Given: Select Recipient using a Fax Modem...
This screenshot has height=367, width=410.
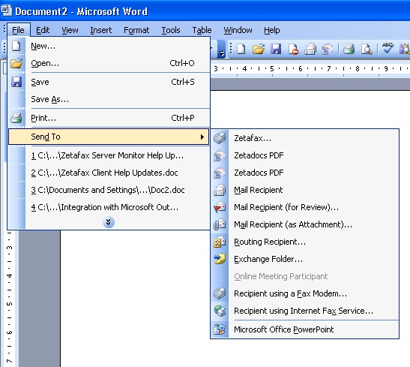Looking at the screenshot, I should (x=305, y=293).
